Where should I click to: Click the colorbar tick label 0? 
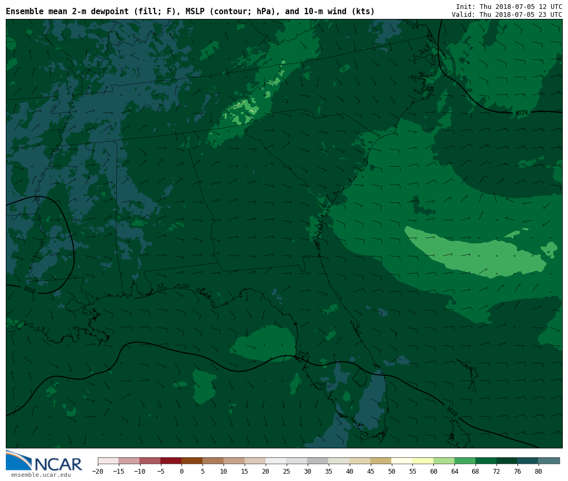click(182, 471)
